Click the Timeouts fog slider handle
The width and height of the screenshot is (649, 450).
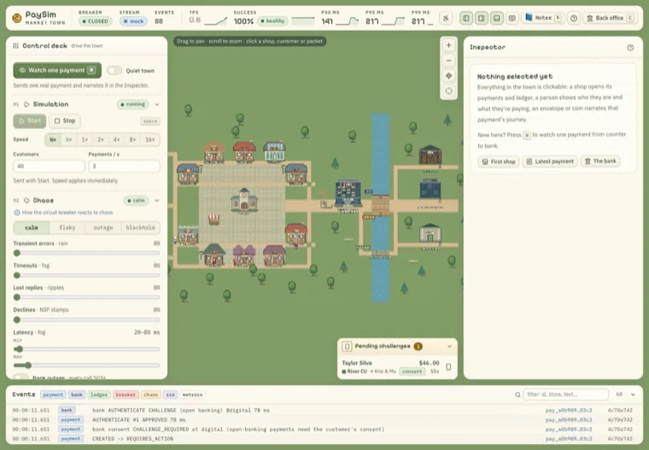17,275
